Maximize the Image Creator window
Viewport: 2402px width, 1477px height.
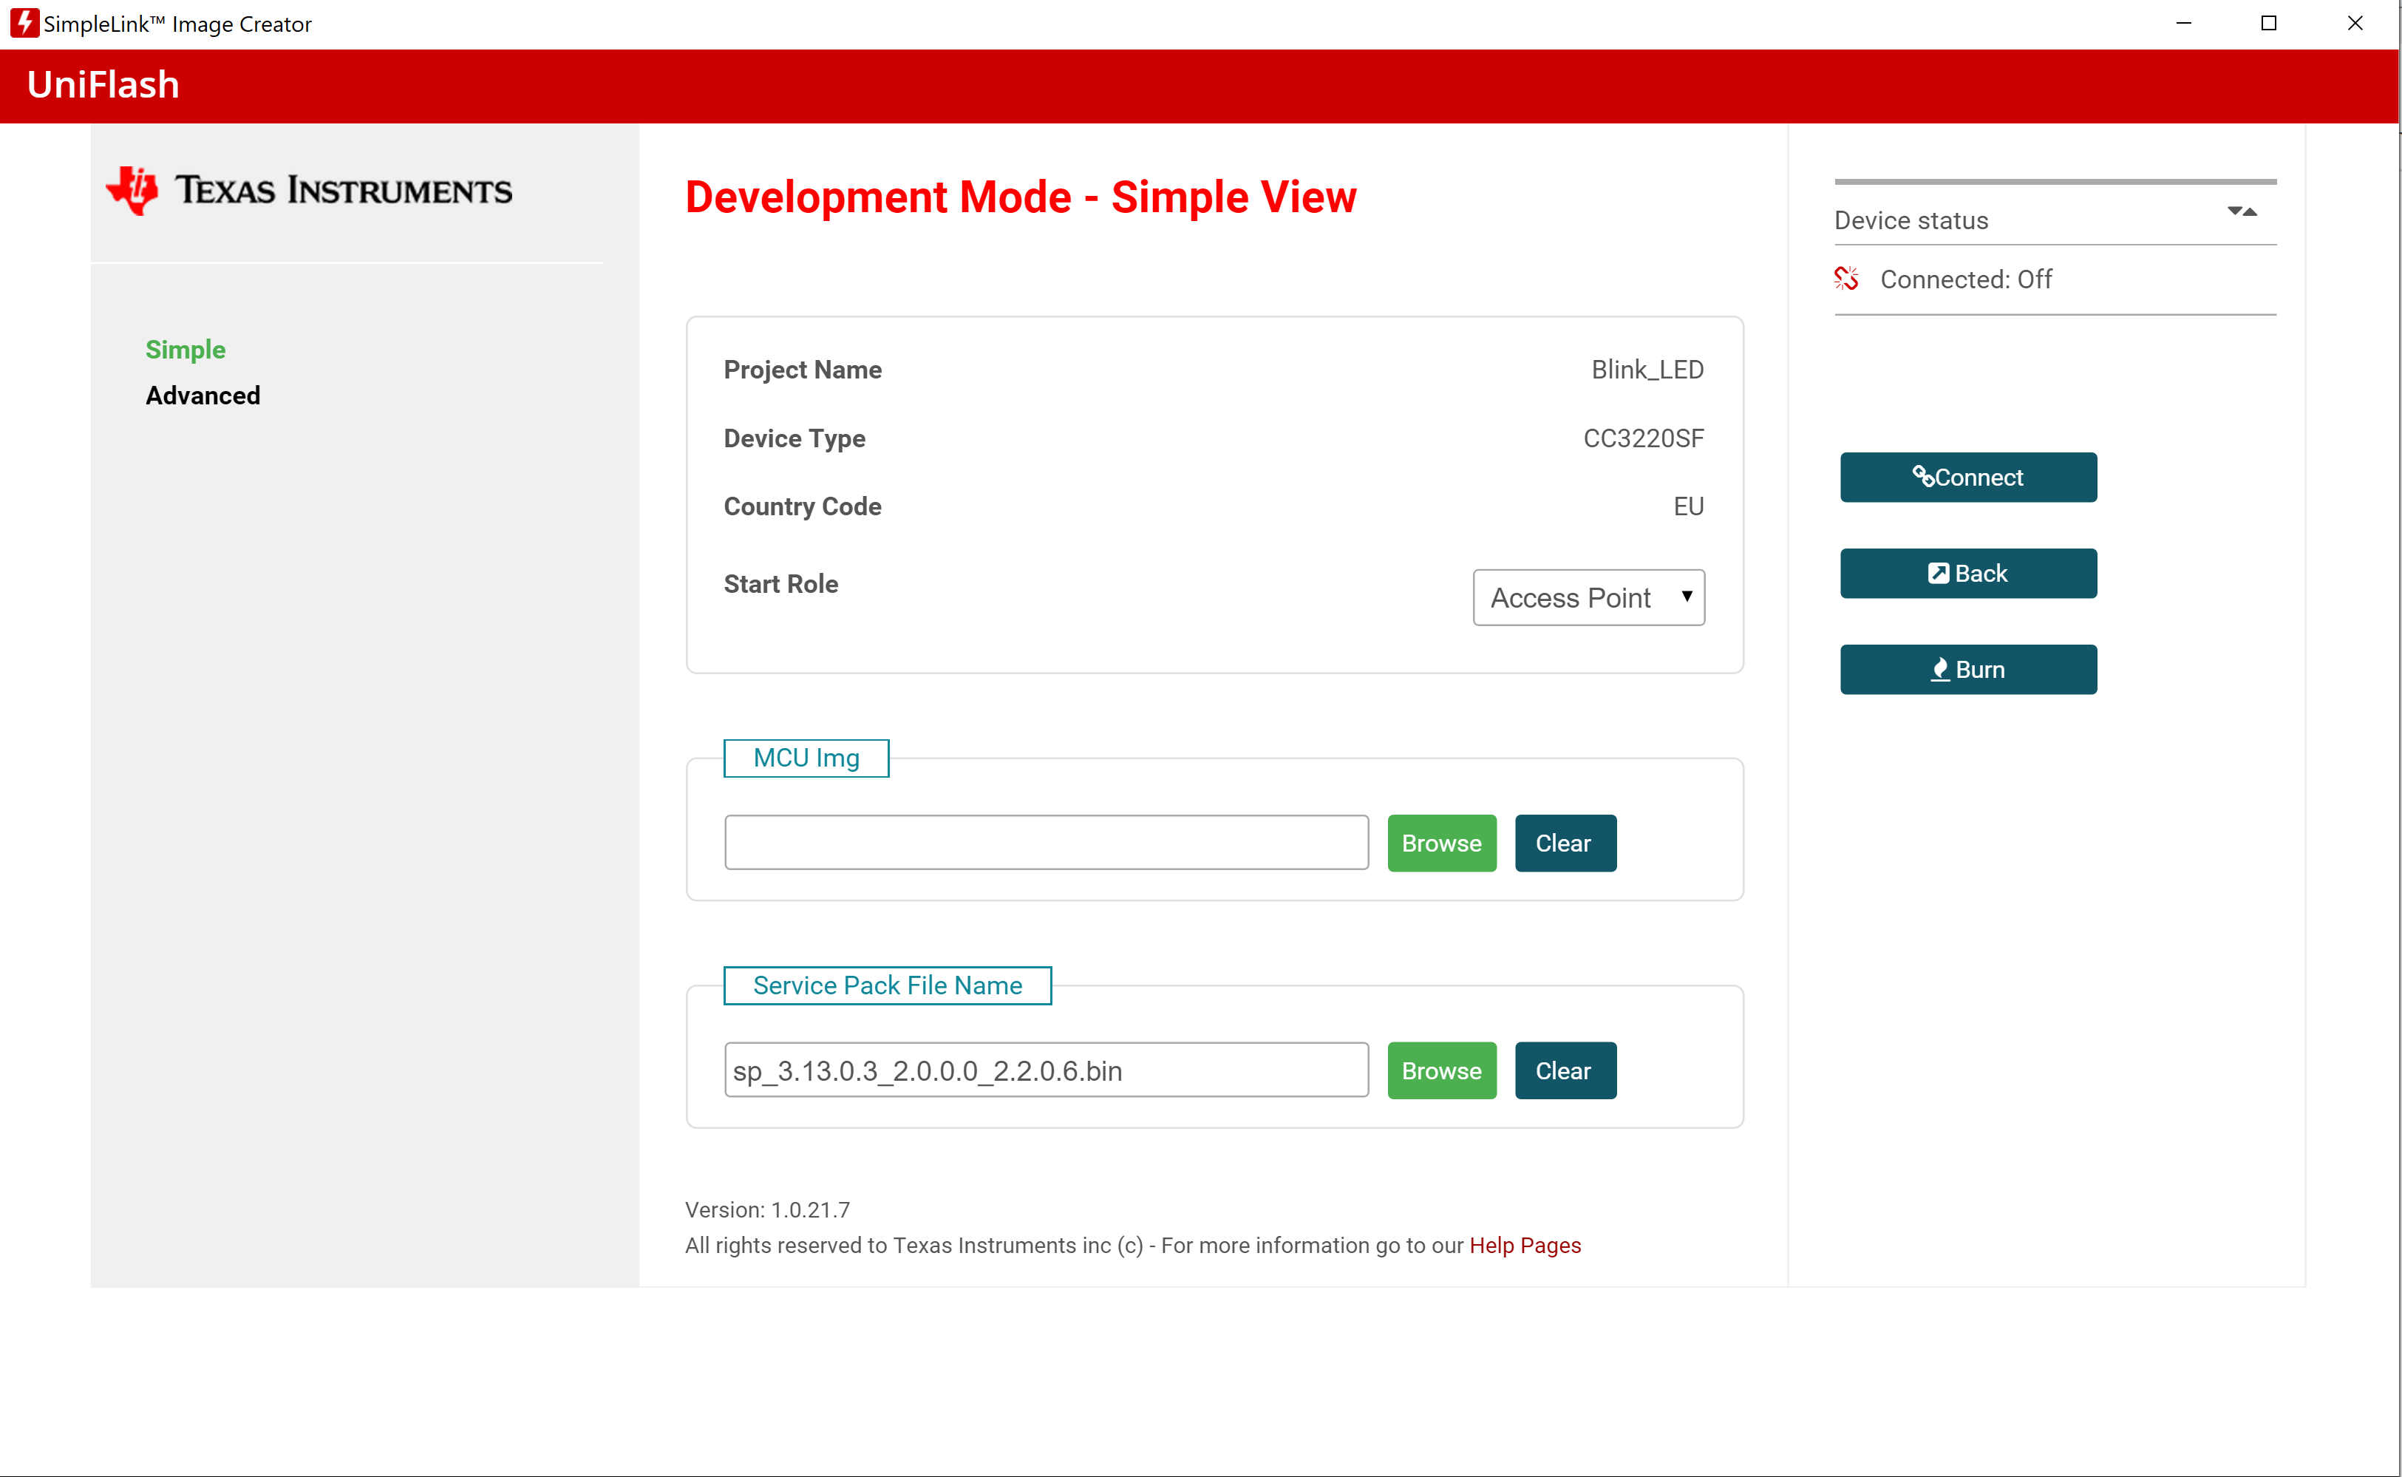[2268, 24]
